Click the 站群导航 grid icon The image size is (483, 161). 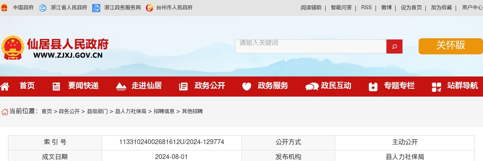(436, 87)
